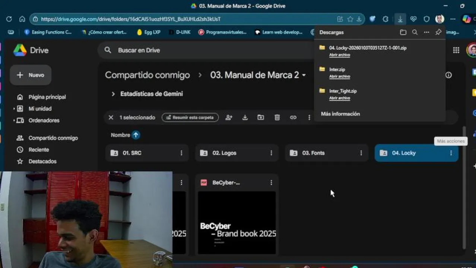
Task: Clear selection with the X icon
Action: pos(111,118)
